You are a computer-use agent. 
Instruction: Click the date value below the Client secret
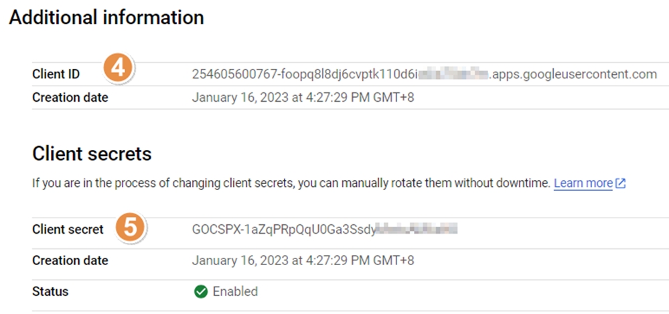click(303, 260)
